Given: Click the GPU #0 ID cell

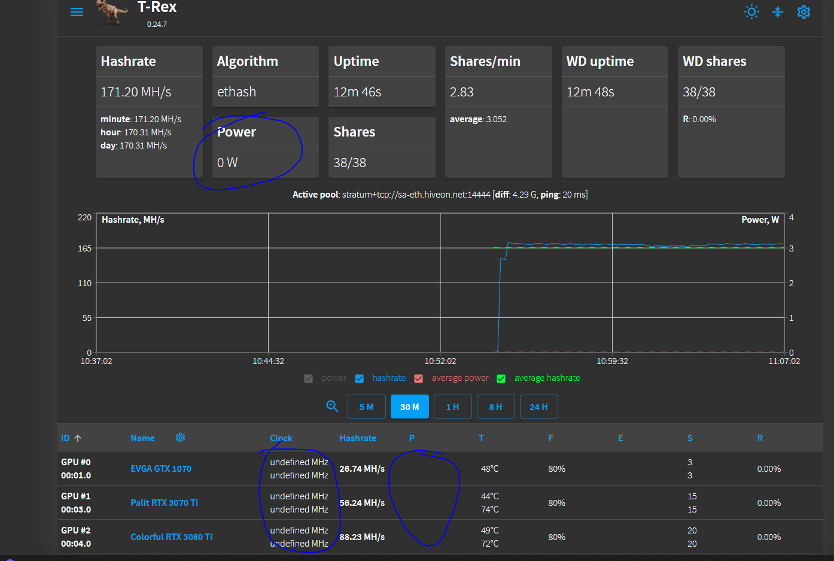Looking at the screenshot, I should (76, 469).
